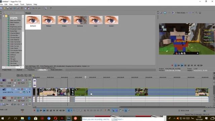
Task: Arm bottom audio track for record
Action: point(12,98)
